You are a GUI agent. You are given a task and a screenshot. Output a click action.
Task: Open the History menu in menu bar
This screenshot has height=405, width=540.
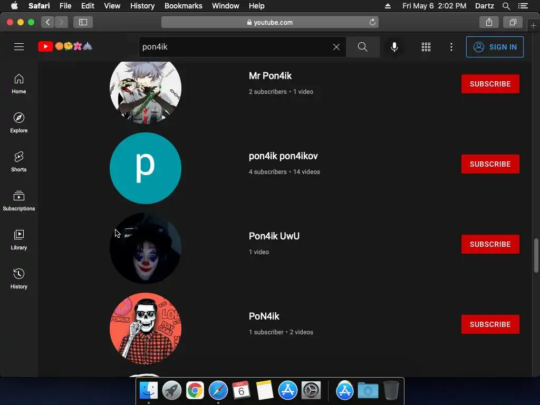tap(142, 6)
